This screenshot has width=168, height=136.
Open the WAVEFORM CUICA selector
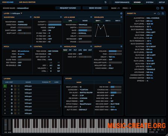(21, 22)
